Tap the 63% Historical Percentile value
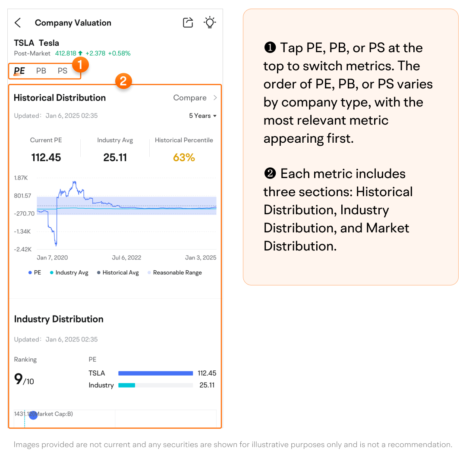 tap(184, 158)
